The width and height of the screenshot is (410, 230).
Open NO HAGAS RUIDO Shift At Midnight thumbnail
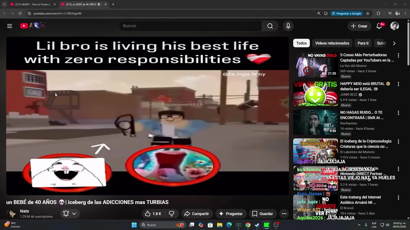[316, 122]
